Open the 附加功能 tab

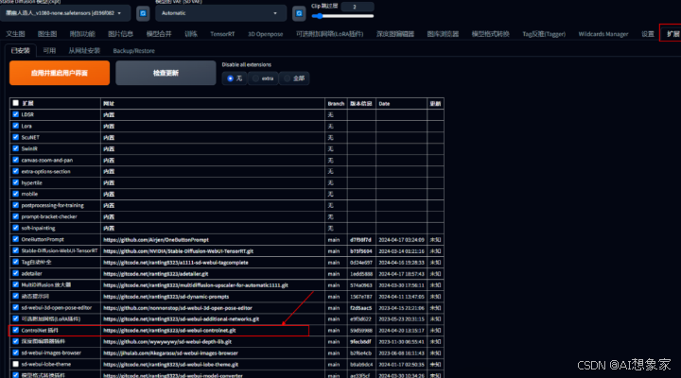pyautogui.click(x=82, y=34)
